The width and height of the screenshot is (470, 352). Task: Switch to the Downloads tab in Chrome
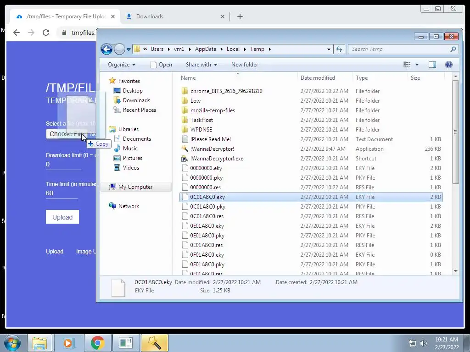(175, 16)
